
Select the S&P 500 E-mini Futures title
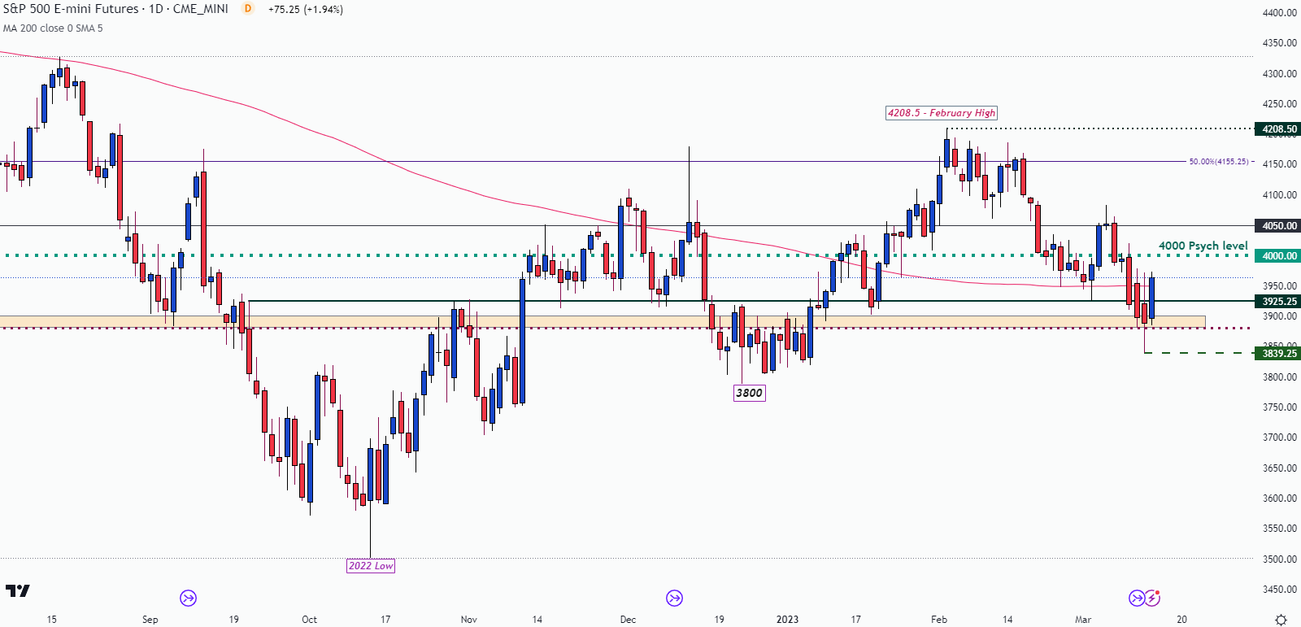pos(71,9)
